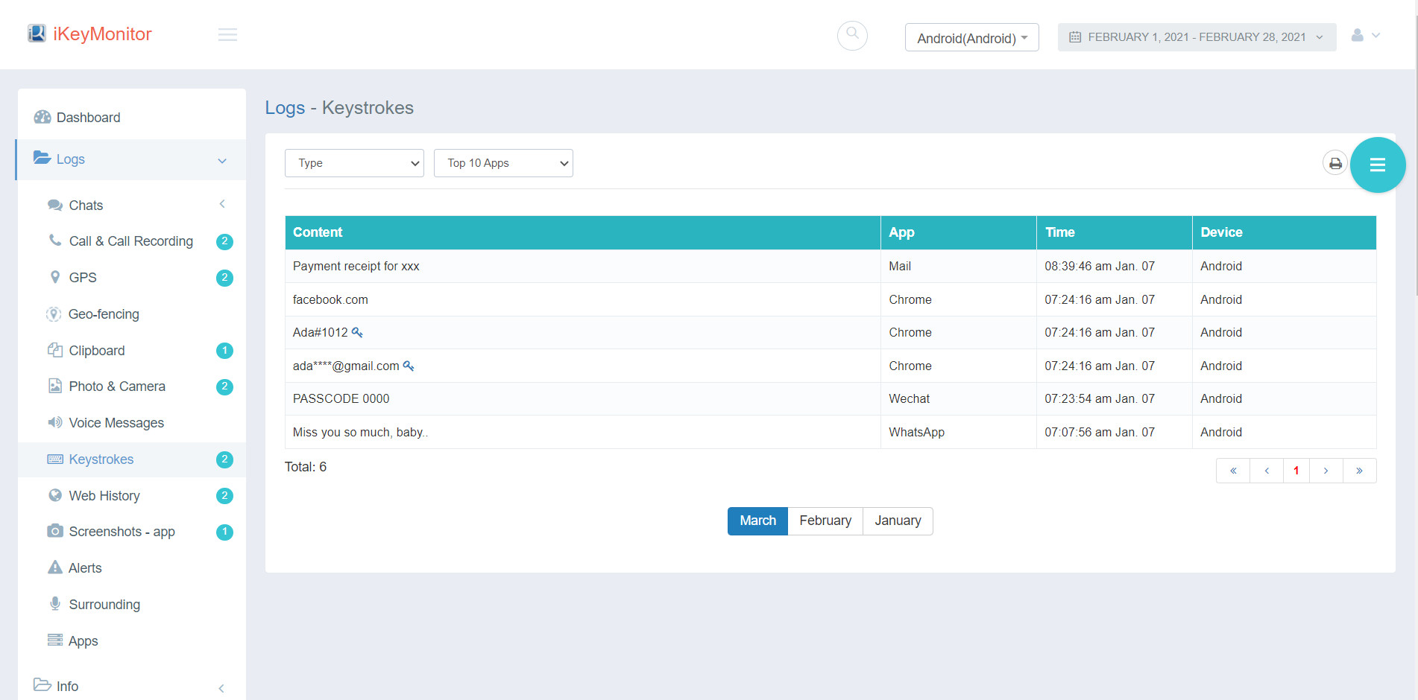Switch to the January tab
The height and width of the screenshot is (700, 1418).
click(x=897, y=521)
